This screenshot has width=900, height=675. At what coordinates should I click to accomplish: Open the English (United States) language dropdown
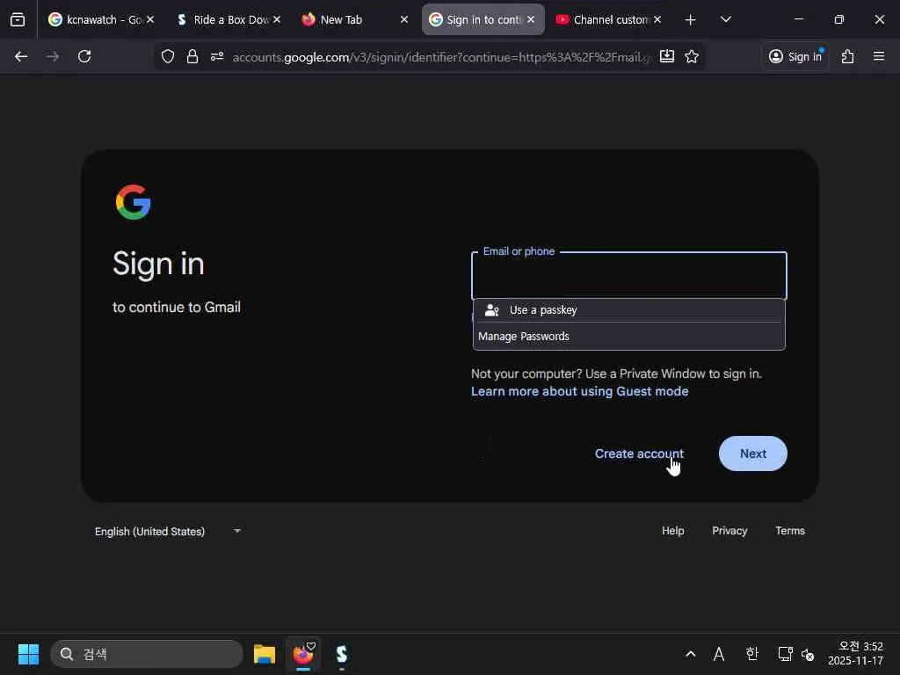[168, 532]
